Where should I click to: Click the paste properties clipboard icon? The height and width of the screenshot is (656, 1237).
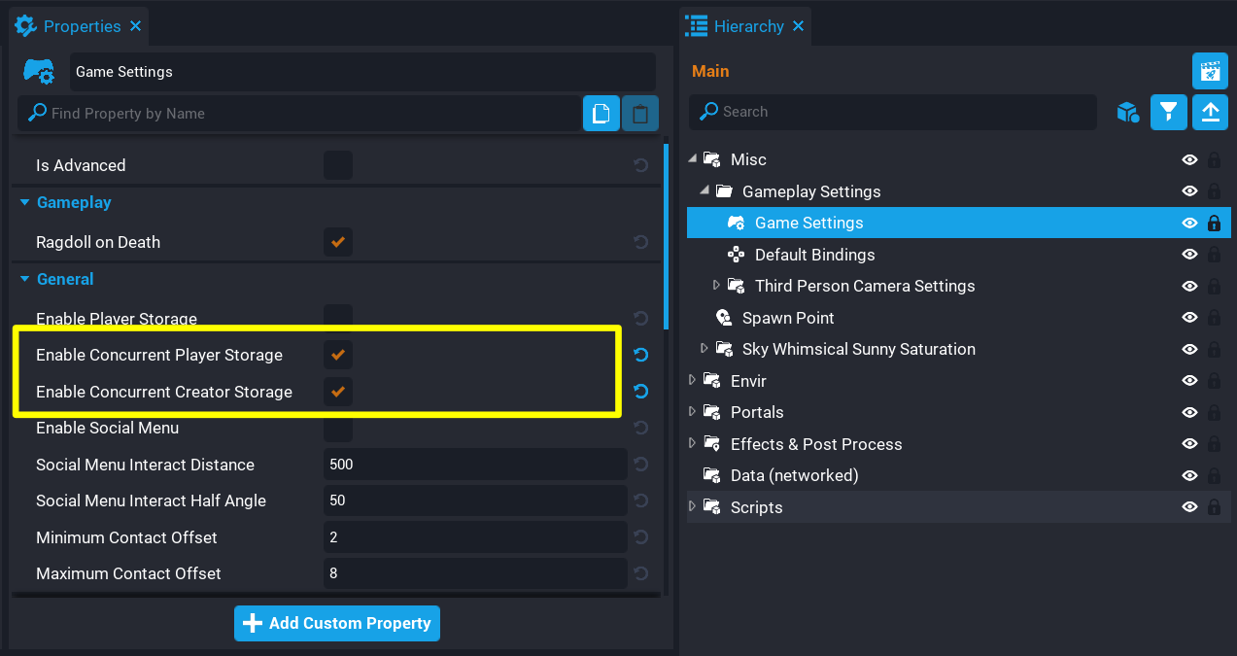click(x=639, y=114)
